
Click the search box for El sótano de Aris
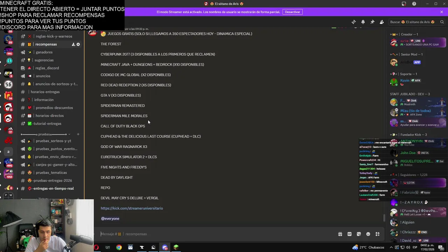tap(416, 22)
